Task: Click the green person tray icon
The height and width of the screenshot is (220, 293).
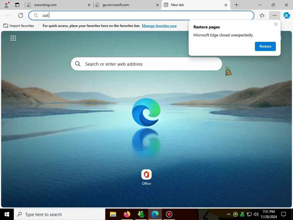Action: (242, 214)
